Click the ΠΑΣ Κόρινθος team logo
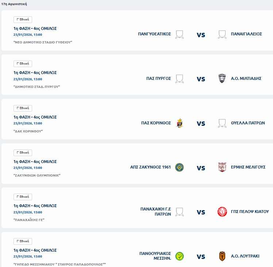This screenshot has height=267, width=273. [179, 123]
